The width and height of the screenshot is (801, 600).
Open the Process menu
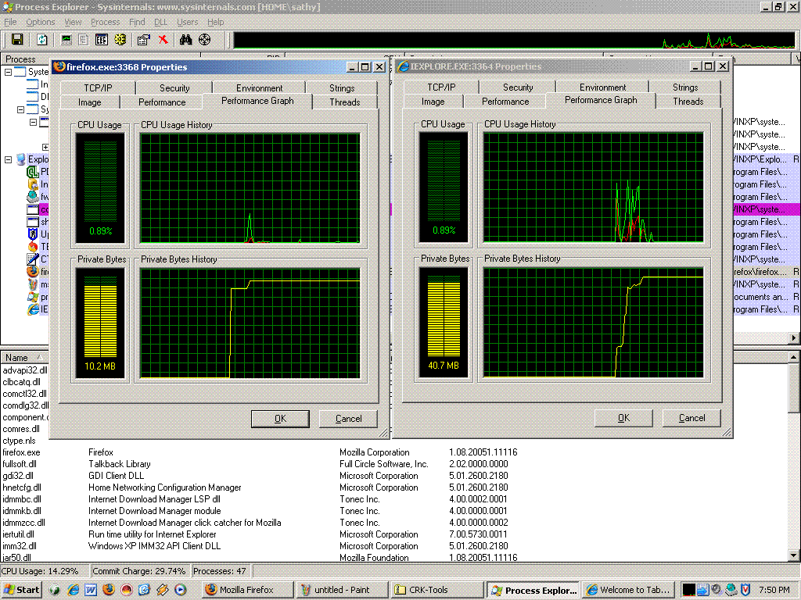coord(106,22)
